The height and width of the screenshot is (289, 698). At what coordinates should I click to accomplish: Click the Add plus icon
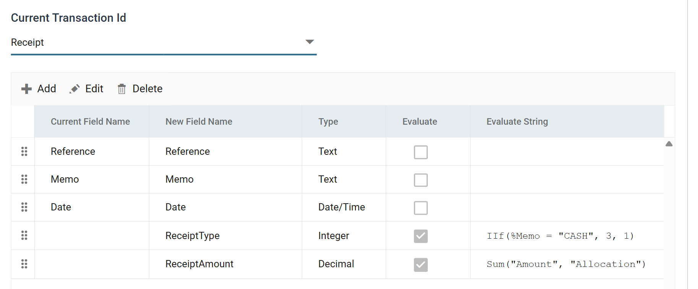(x=26, y=89)
